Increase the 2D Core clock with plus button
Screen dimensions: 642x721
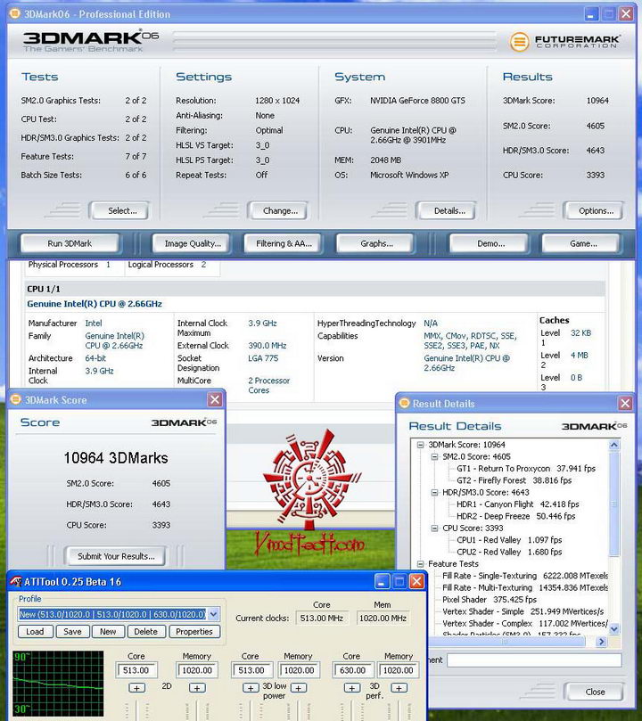click(136, 688)
